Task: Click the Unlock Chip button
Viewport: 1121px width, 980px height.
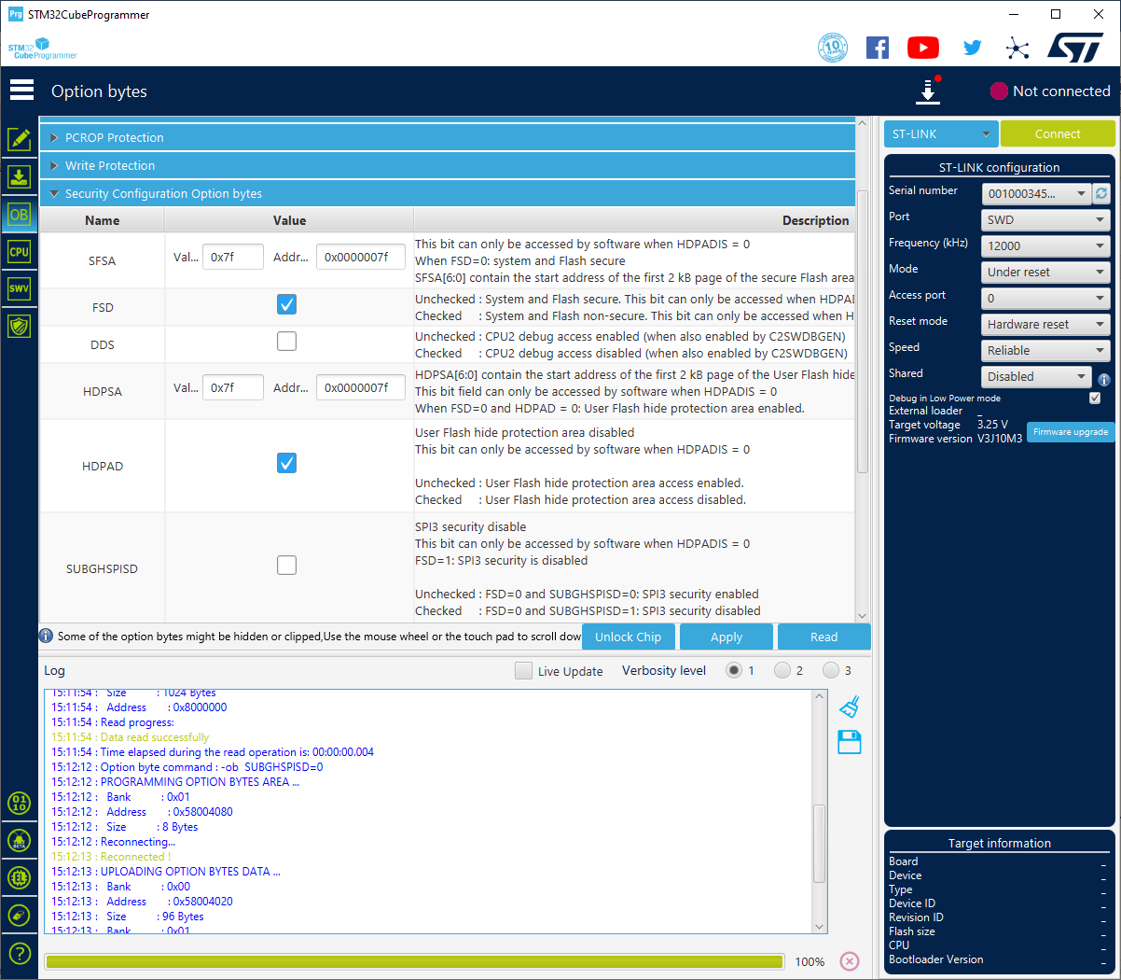Action: [x=628, y=637]
